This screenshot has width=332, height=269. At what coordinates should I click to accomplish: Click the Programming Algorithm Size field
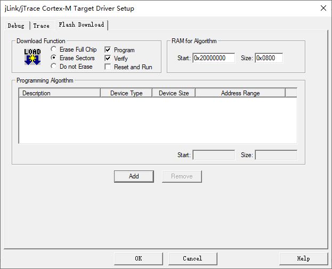[x=276, y=155]
